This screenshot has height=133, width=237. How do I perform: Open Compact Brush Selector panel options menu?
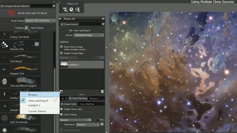[54, 6]
